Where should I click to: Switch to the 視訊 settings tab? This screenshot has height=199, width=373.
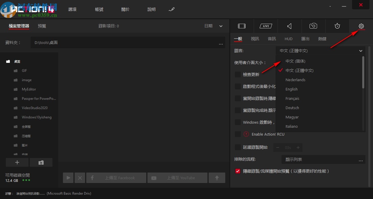tap(255, 39)
